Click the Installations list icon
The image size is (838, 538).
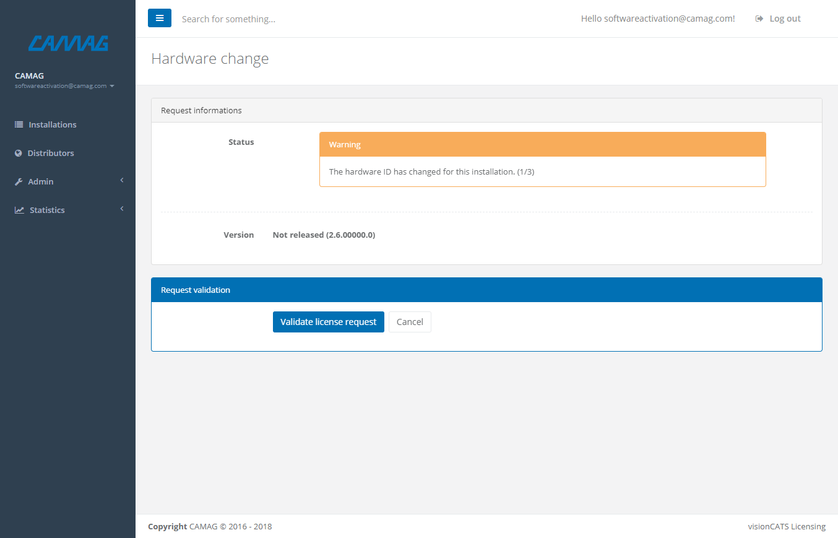tap(17, 124)
